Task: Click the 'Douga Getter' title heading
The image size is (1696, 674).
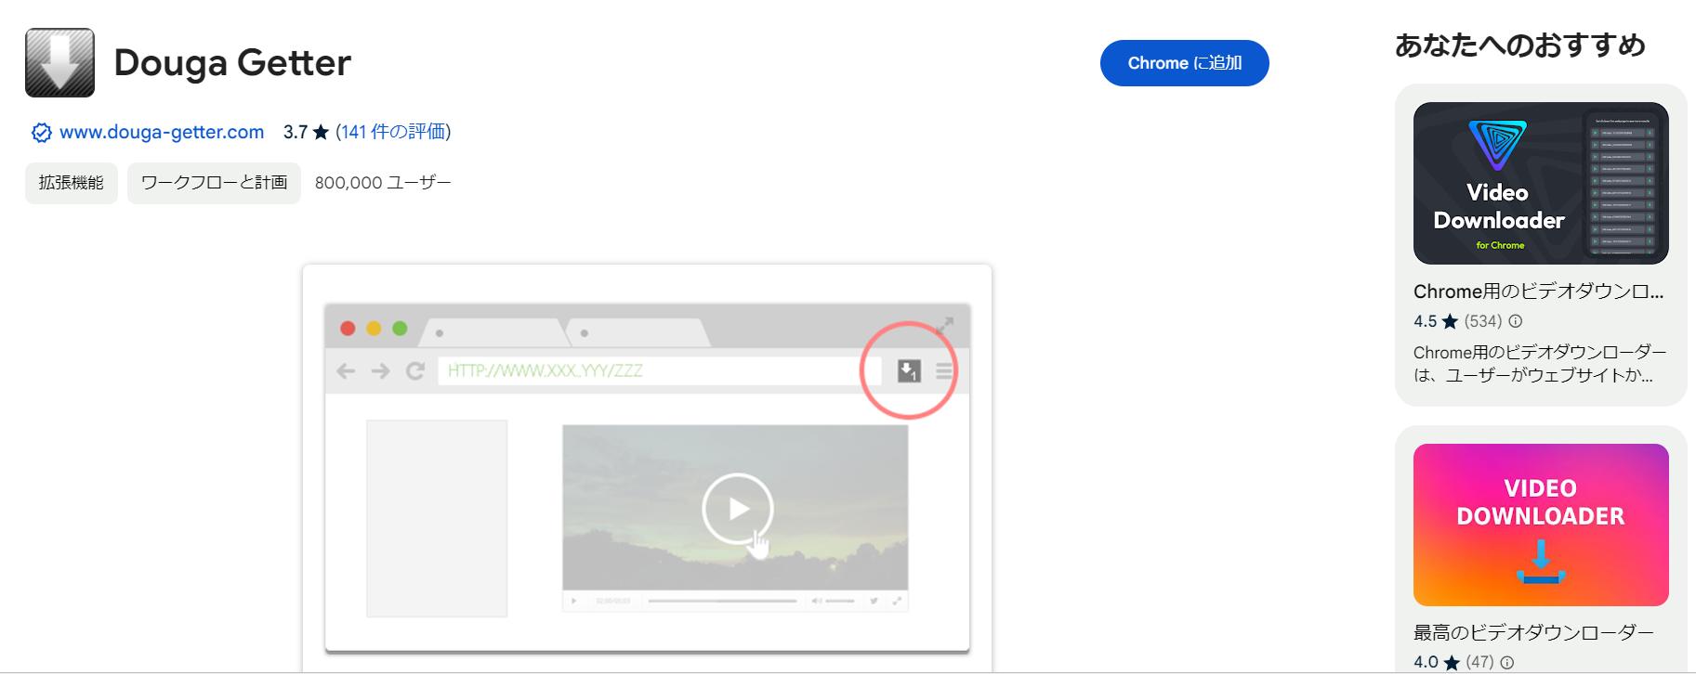Action: click(x=232, y=63)
